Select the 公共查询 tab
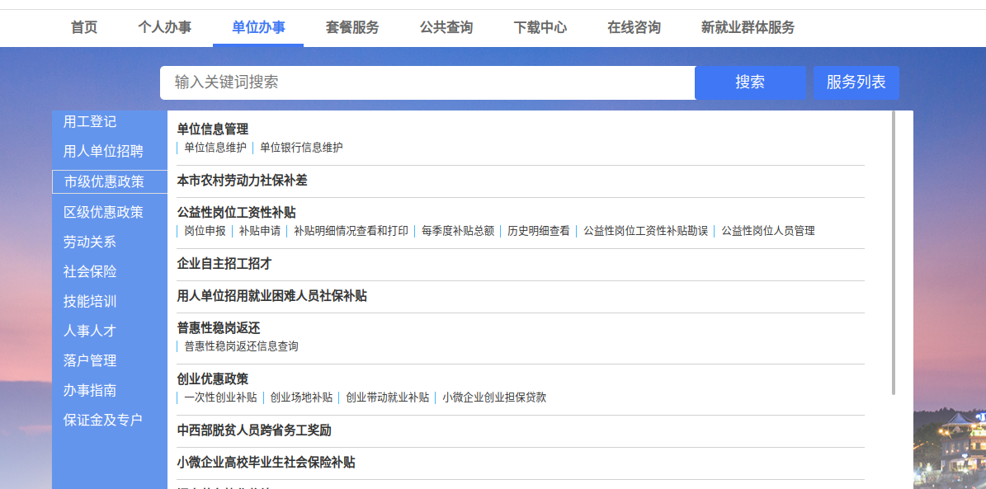986x489 pixels. point(446,27)
